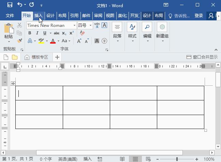This screenshot has height=162, width=221.
Task: Undo the last action
Action: [x=20, y=5]
